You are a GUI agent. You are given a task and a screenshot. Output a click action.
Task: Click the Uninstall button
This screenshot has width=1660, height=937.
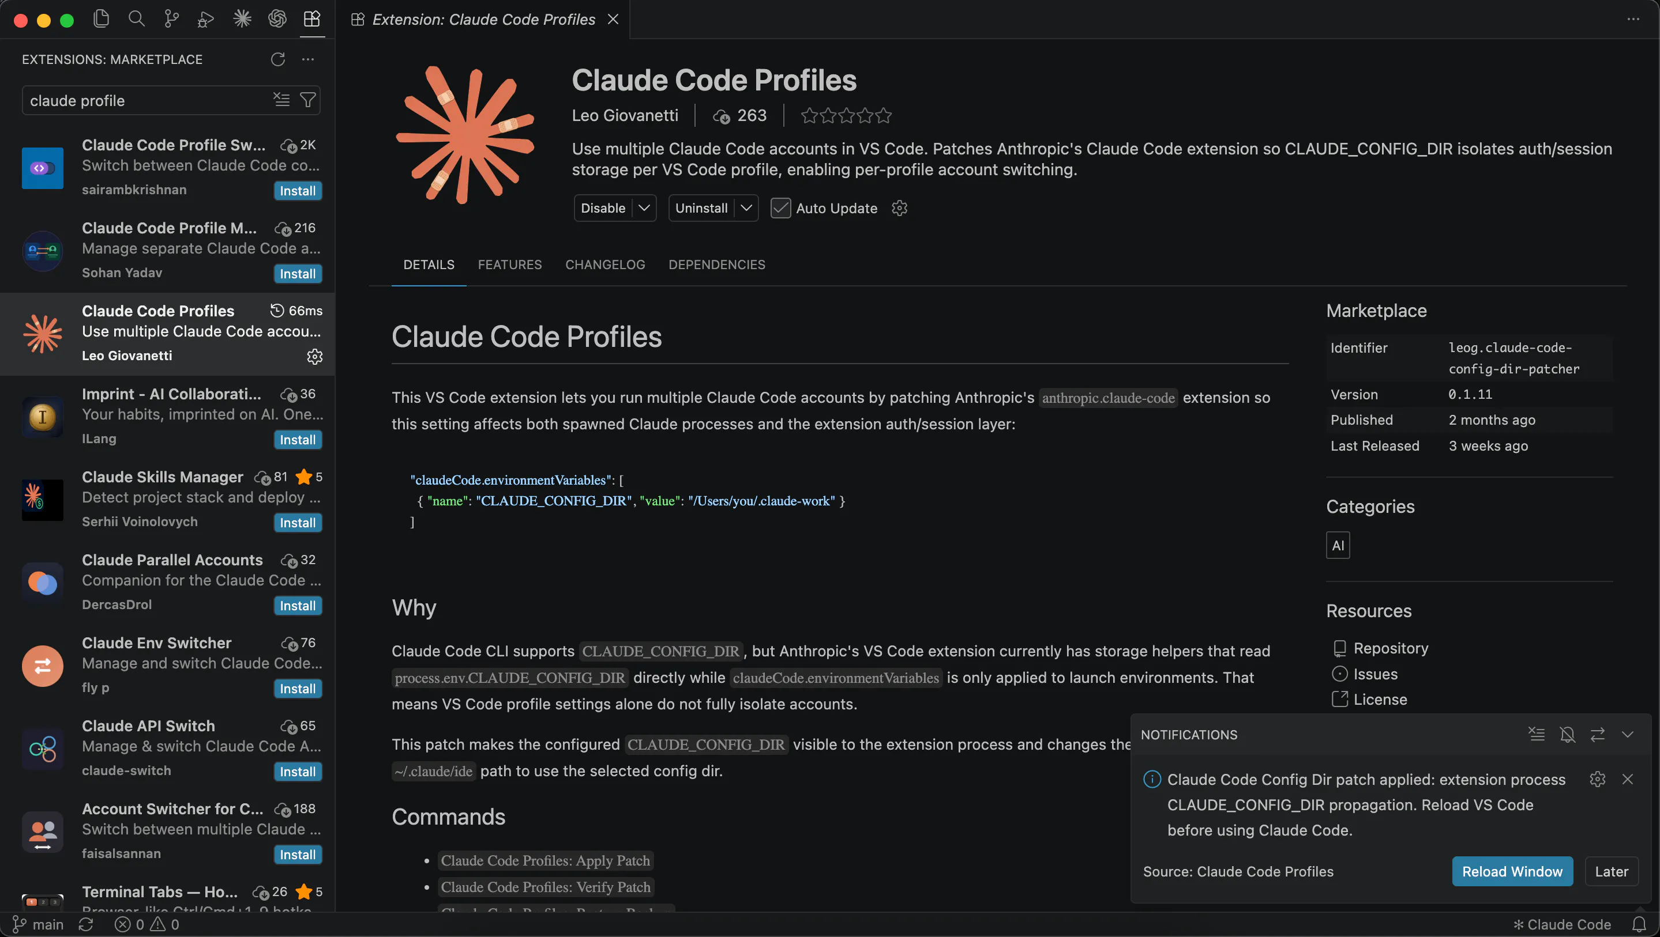701,208
